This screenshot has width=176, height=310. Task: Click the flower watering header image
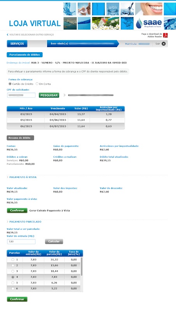106,23
